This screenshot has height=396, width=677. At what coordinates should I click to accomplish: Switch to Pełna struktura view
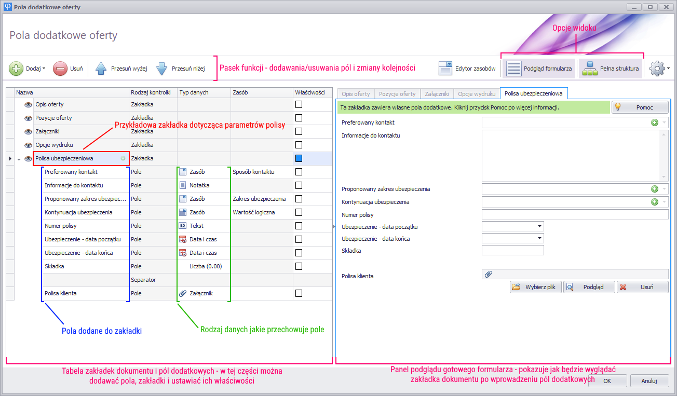click(x=611, y=69)
